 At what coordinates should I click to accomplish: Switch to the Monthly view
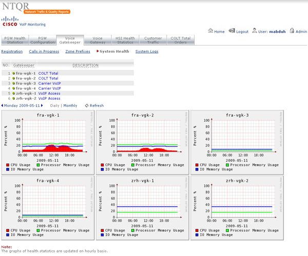(x=70, y=105)
